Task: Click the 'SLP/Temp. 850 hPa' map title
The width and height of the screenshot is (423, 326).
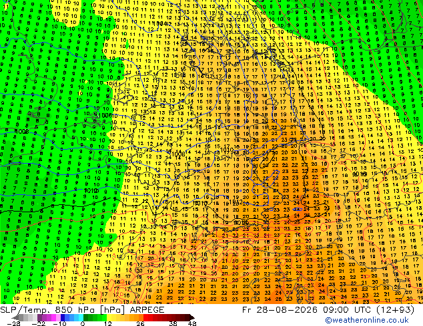Action: [x=48, y=310]
